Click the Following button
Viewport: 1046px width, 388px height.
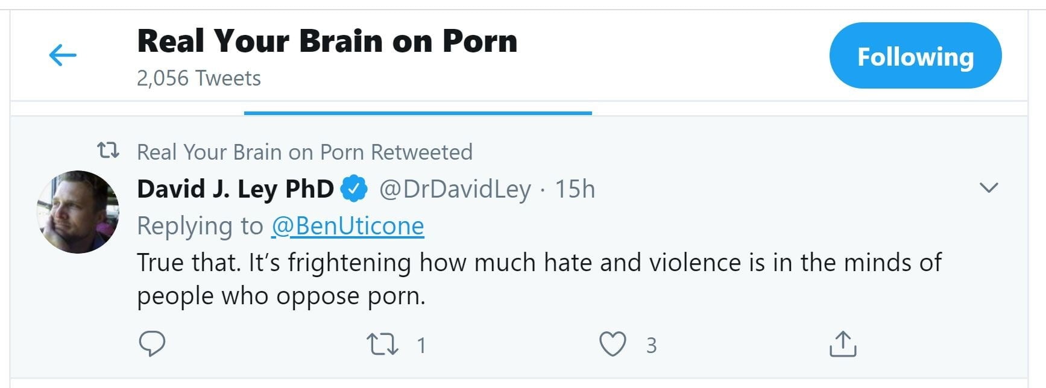pyautogui.click(x=915, y=56)
